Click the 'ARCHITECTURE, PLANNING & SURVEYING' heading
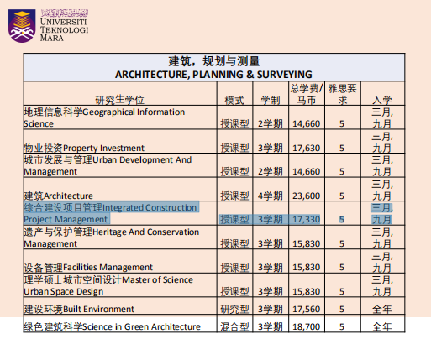 [213, 75]
